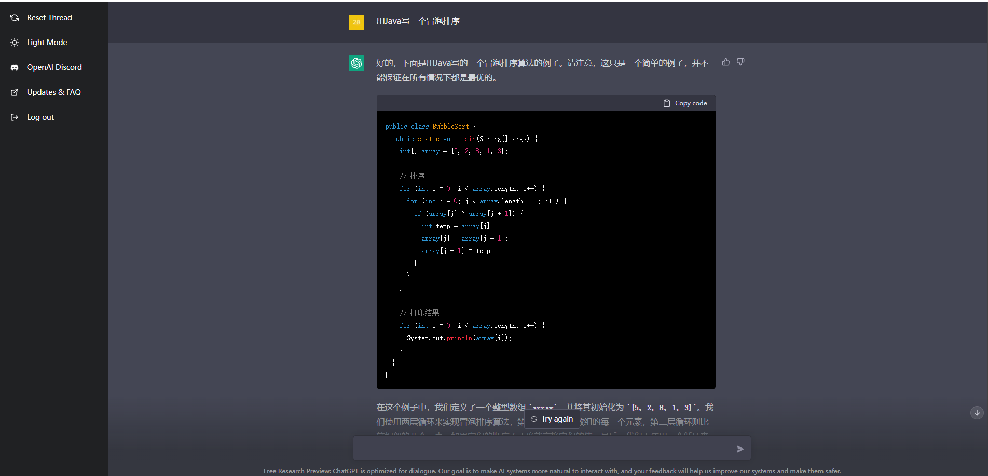Click the Log out arrow icon
Viewport: 988px width, 476px height.
(15, 117)
